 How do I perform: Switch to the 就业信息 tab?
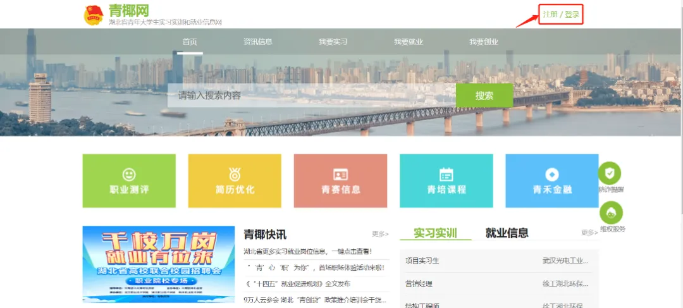(x=507, y=233)
